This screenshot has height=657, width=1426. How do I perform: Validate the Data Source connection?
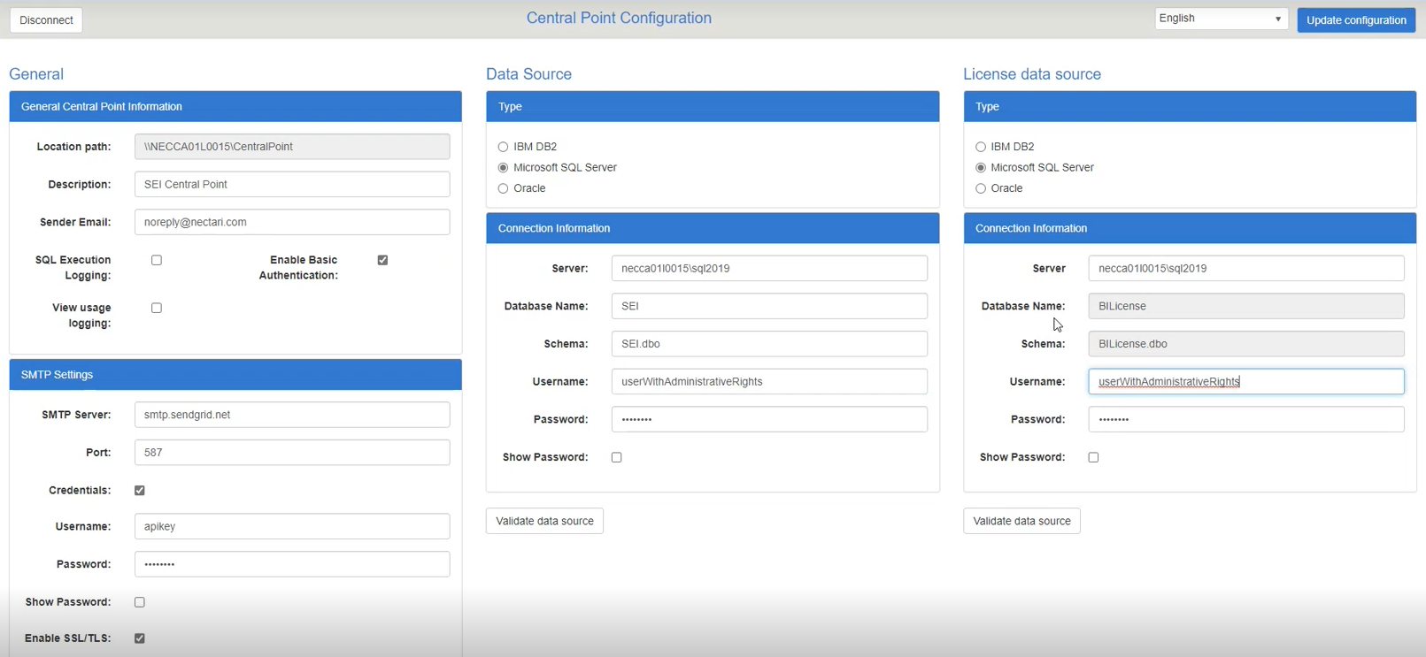tap(544, 521)
